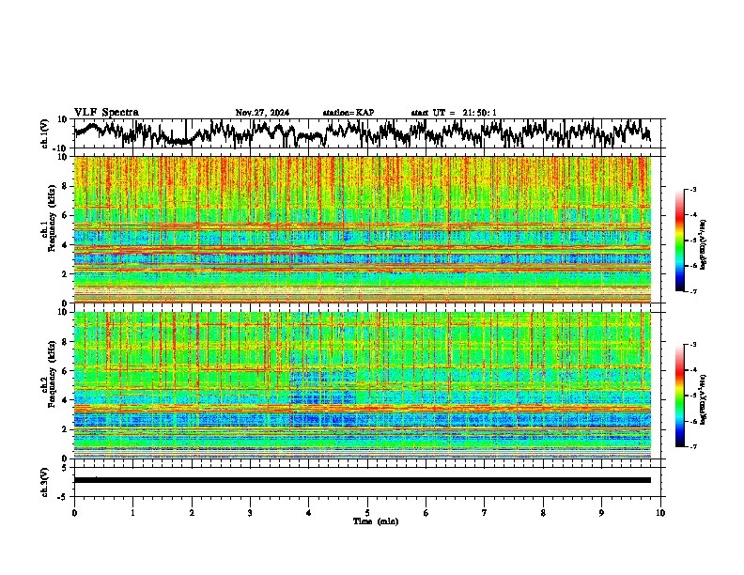Click the "ch.3(V)" axis label
Screen dimensions: 744x575
tap(45, 482)
